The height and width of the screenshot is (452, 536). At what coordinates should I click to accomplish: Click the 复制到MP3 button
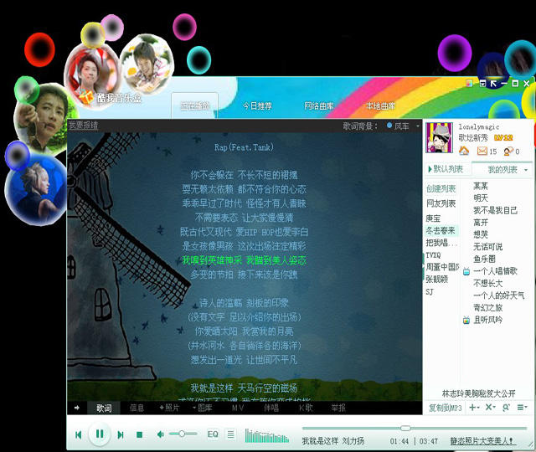pyautogui.click(x=445, y=408)
